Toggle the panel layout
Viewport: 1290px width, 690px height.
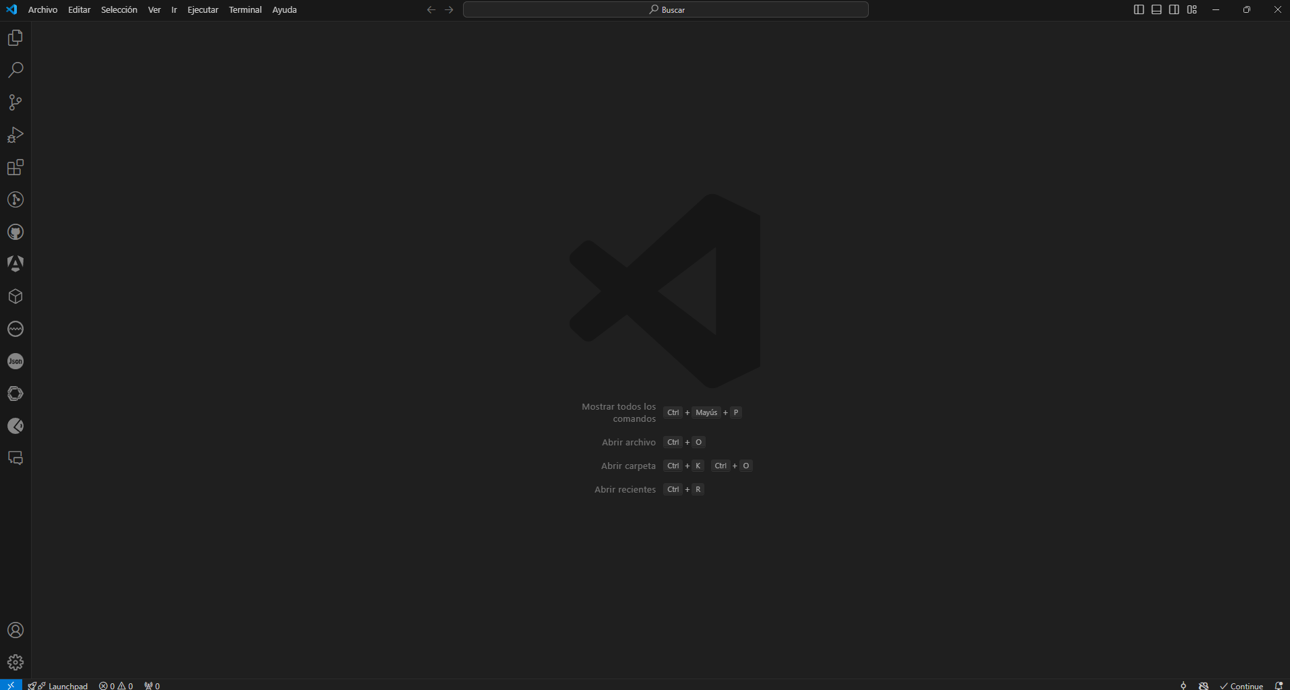pyautogui.click(x=1156, y=9)
